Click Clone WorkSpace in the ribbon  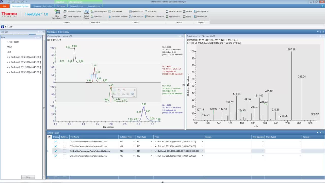[72, 11]
